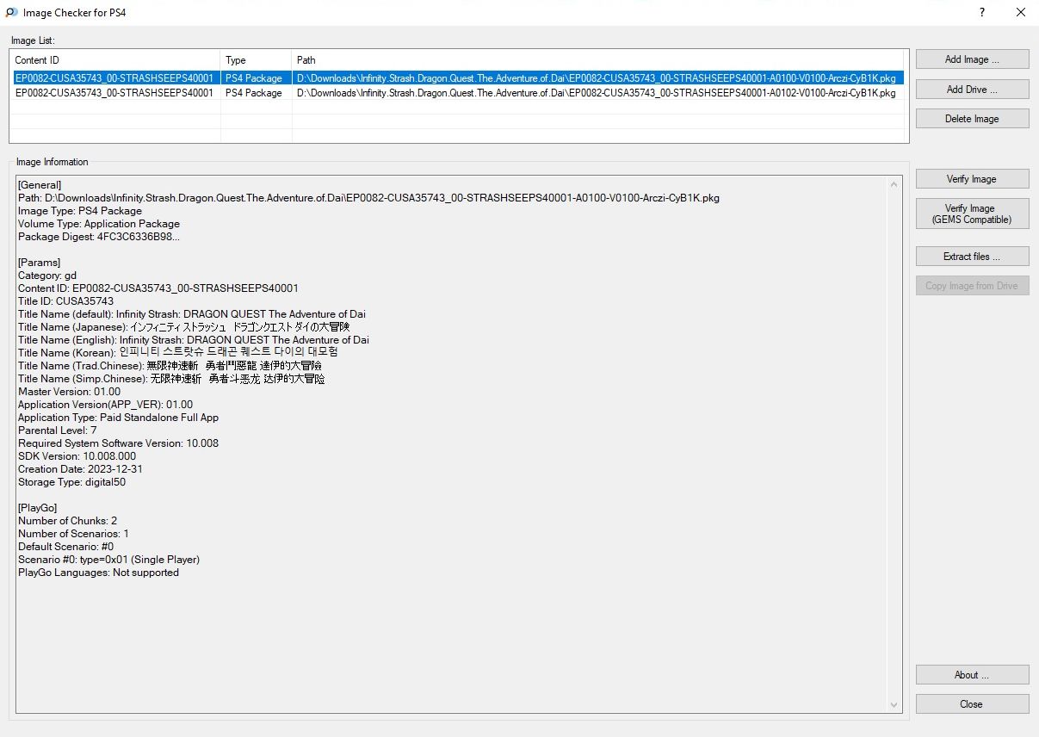
Task: Click the '[Params]' section heading
Action: click(x=40, y=263)
